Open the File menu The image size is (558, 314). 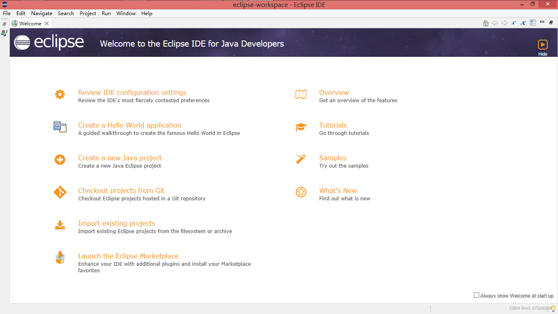pos(7,13)
